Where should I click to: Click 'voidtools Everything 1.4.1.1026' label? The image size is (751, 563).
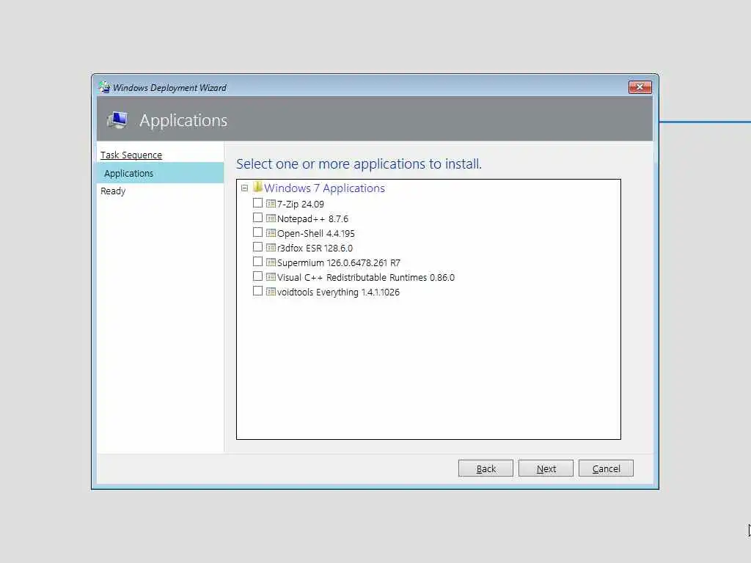[x=338, y=292]
